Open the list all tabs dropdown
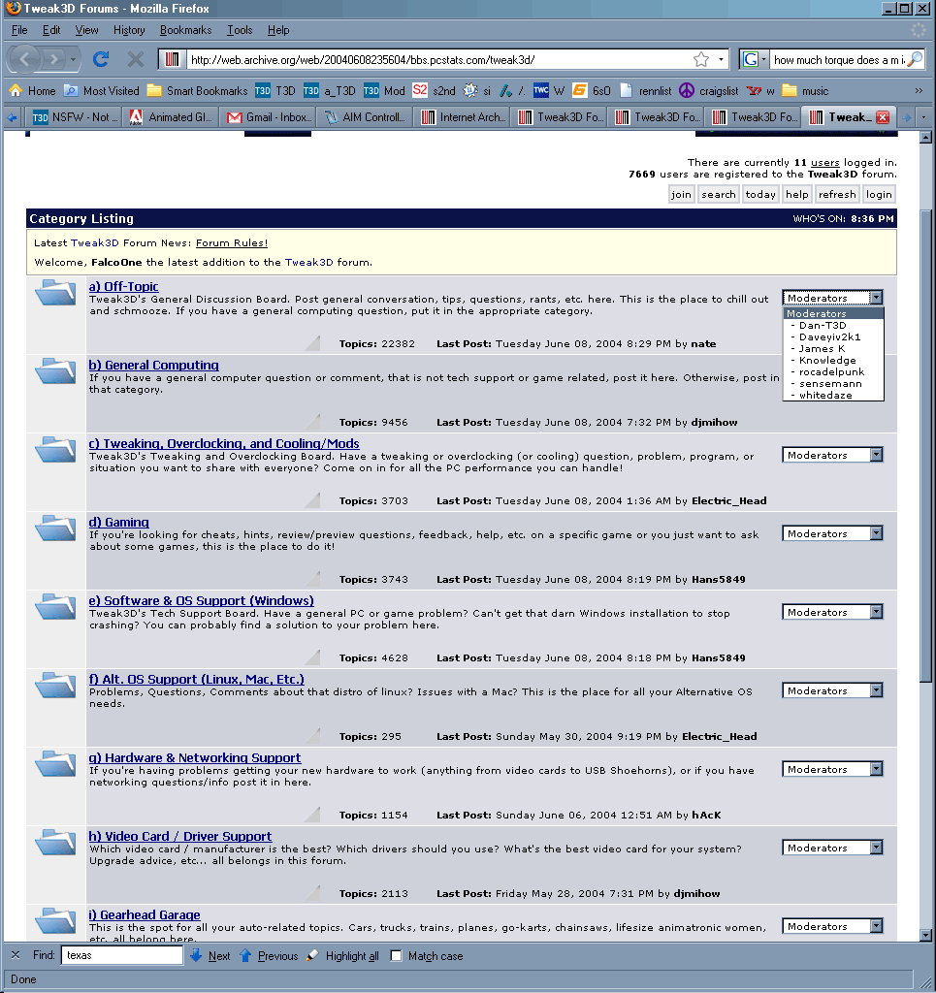The width and height of the screenshot is (936, 993). point(923,117)
